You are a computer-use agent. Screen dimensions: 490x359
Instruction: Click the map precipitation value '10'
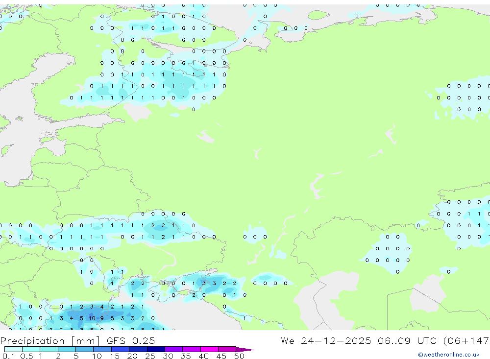[x=92, y=318]
